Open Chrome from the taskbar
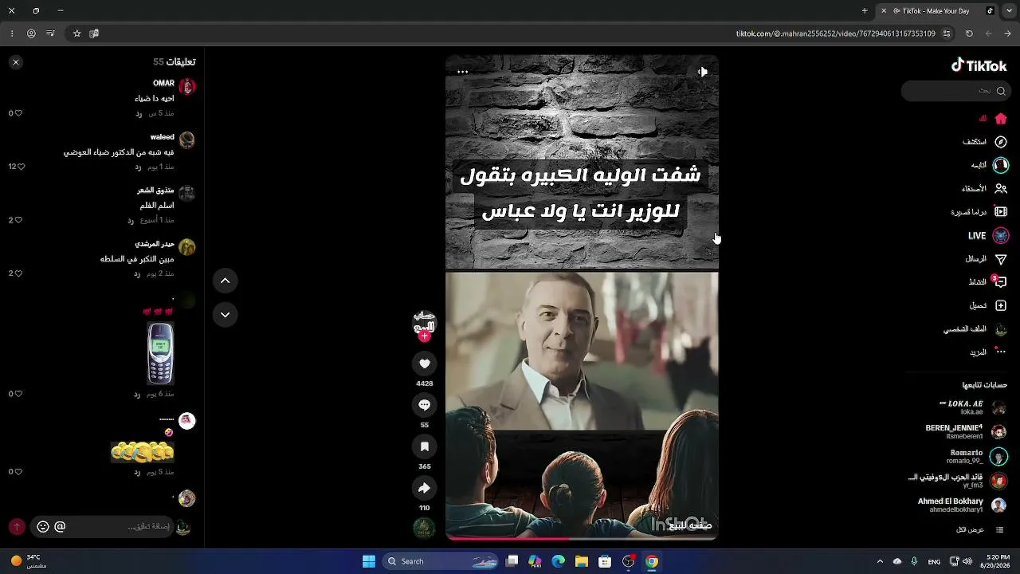This screenshot has height=574, width=1020. click(x=652, y=561)
